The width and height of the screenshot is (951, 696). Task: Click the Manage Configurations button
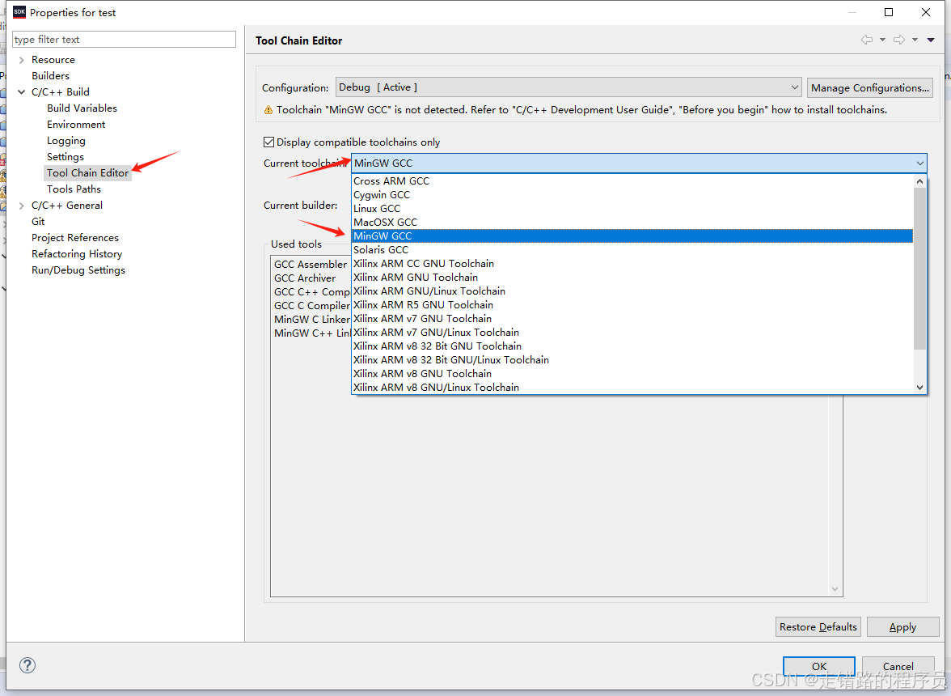[x=870, y=87]
